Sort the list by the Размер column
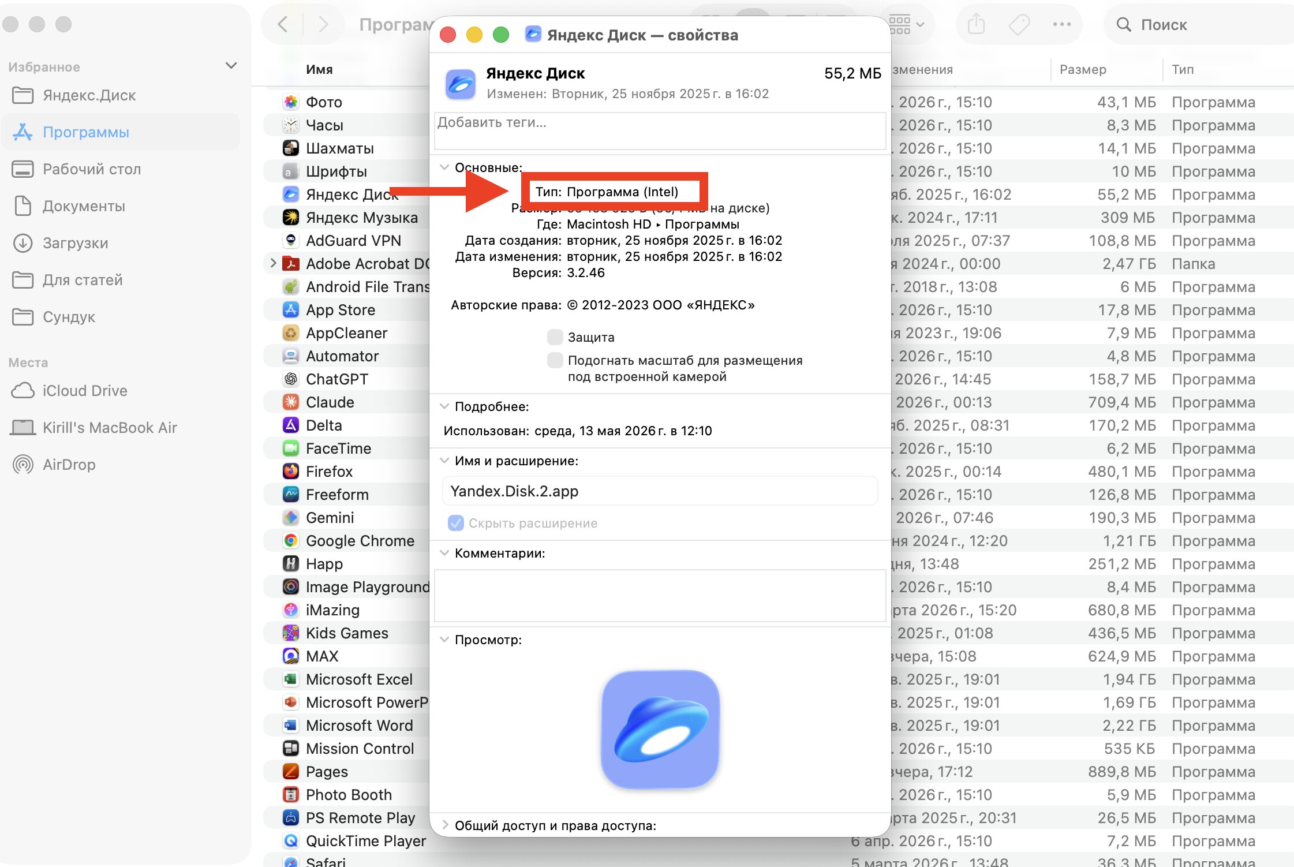Viewport: 1294px width, 867px height. click(x=1083, y=69)
